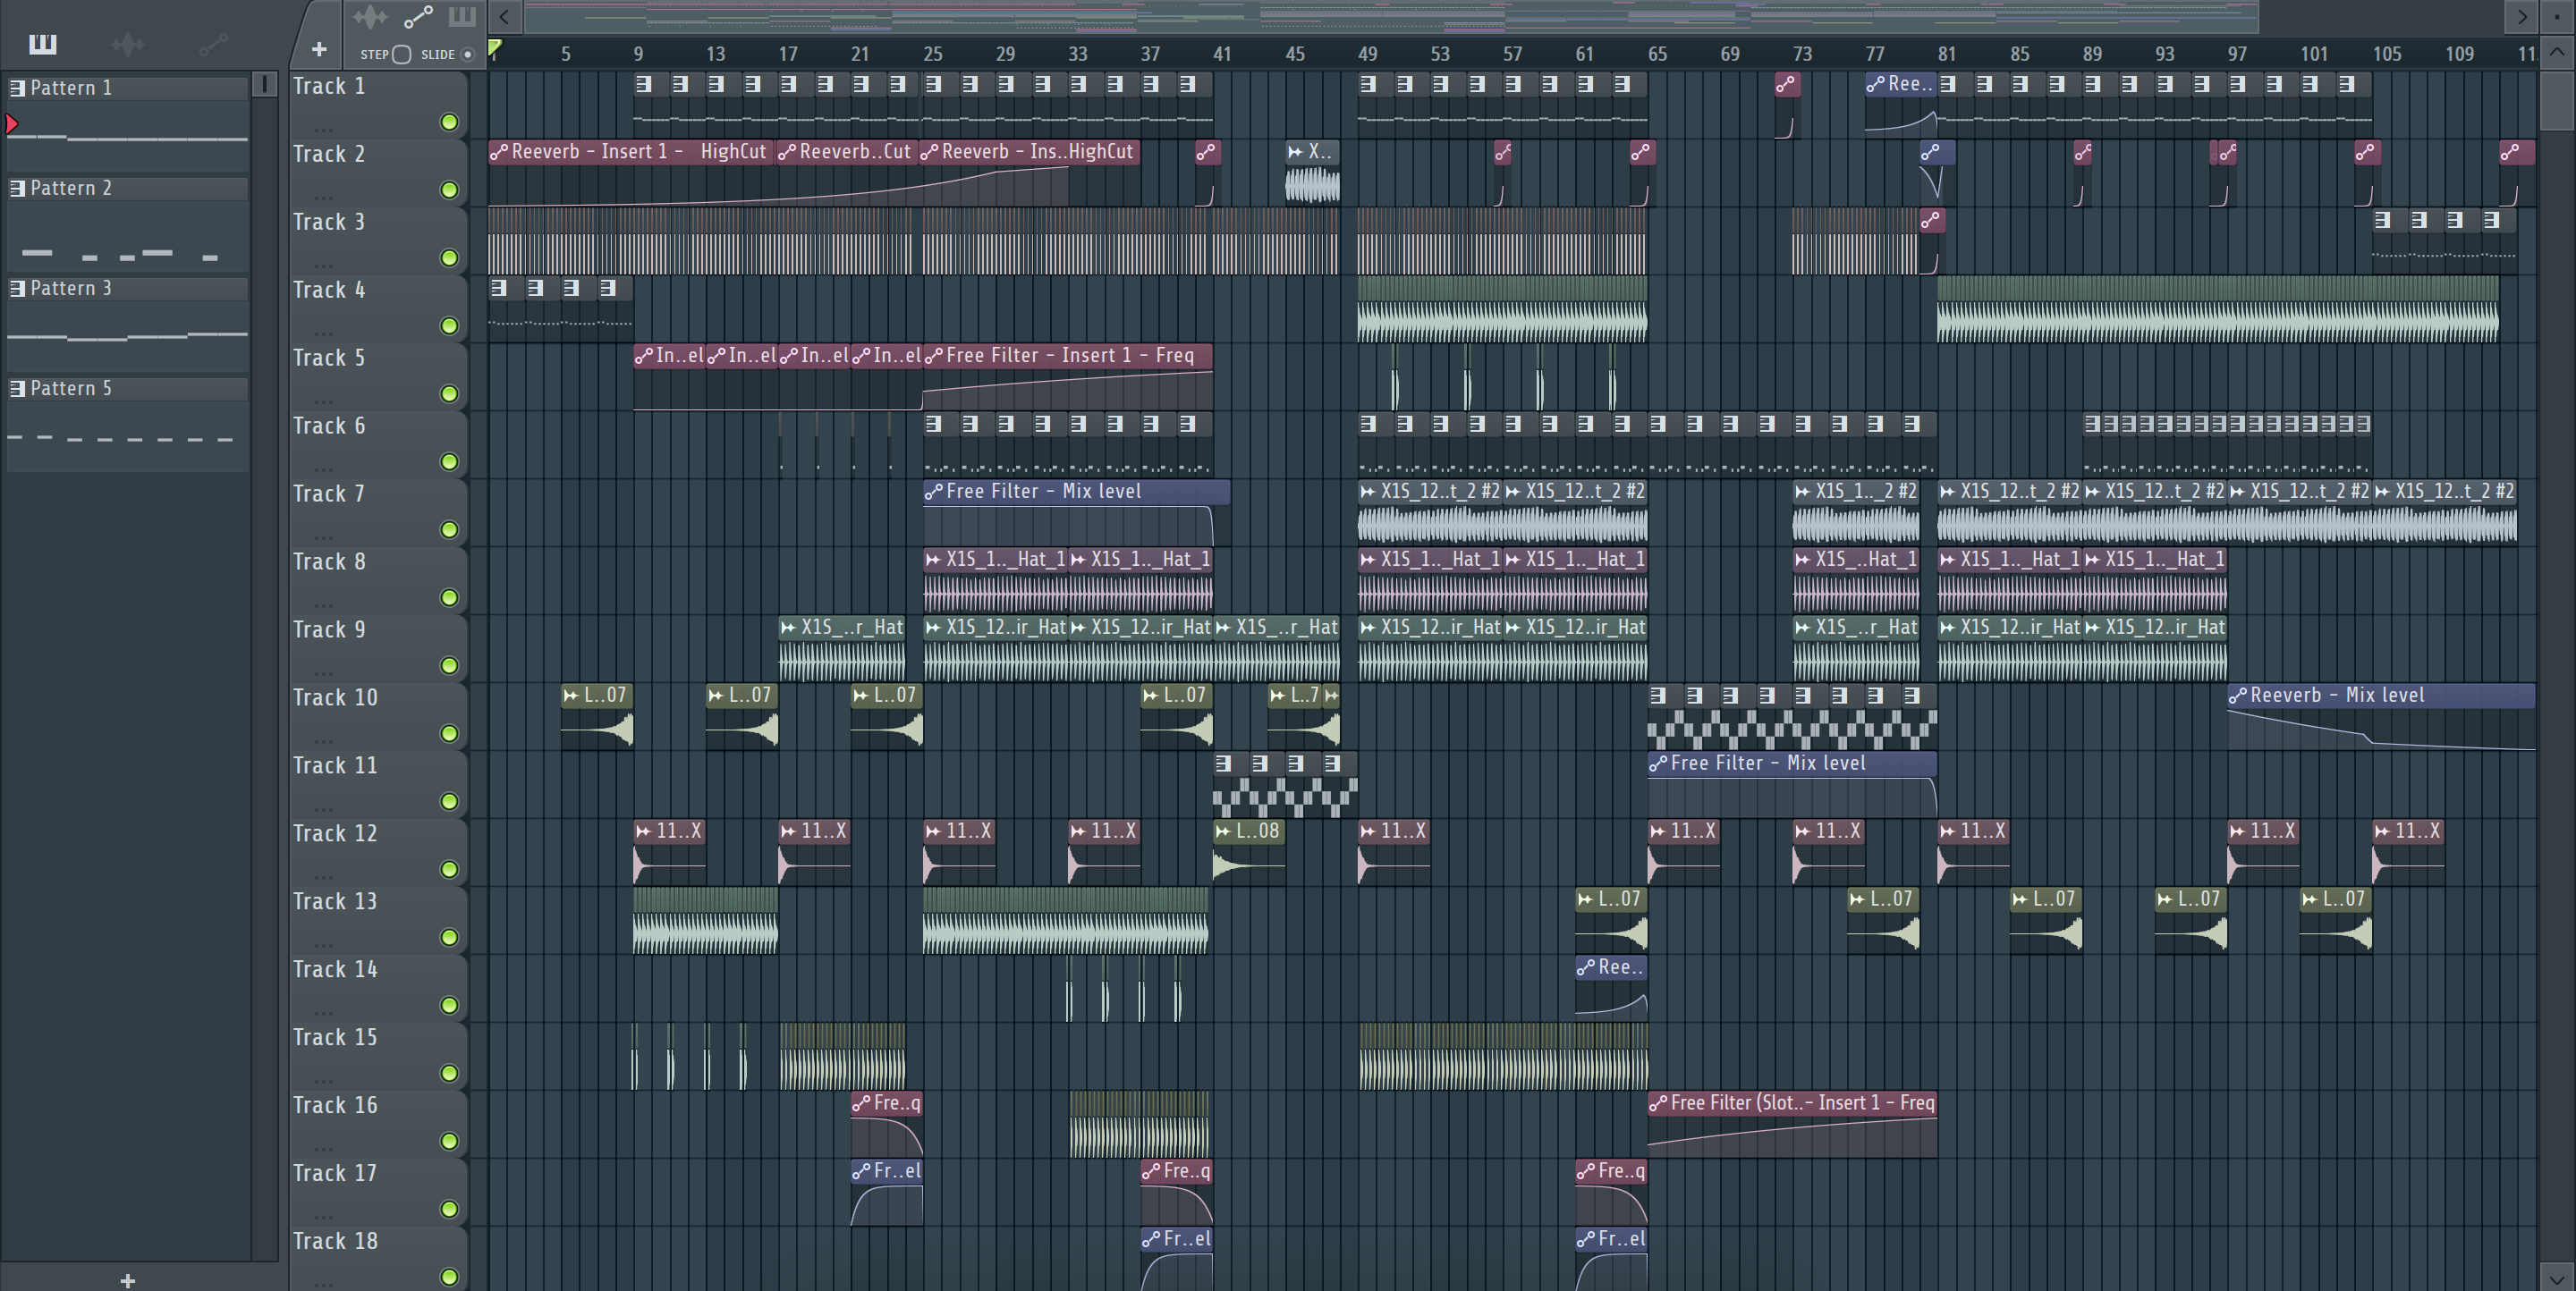Toggle the STEP checkbox
The height and width of the screenshot is (1291, 2576).
(402, 54)
